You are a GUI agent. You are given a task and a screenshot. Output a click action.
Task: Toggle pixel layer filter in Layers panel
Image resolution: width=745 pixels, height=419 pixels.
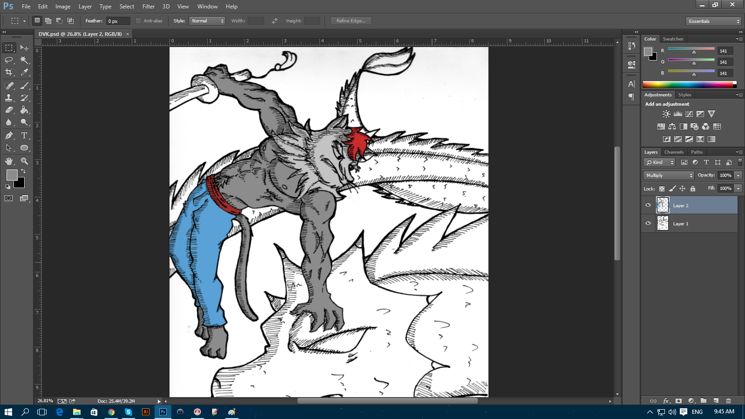coord(684,162)
